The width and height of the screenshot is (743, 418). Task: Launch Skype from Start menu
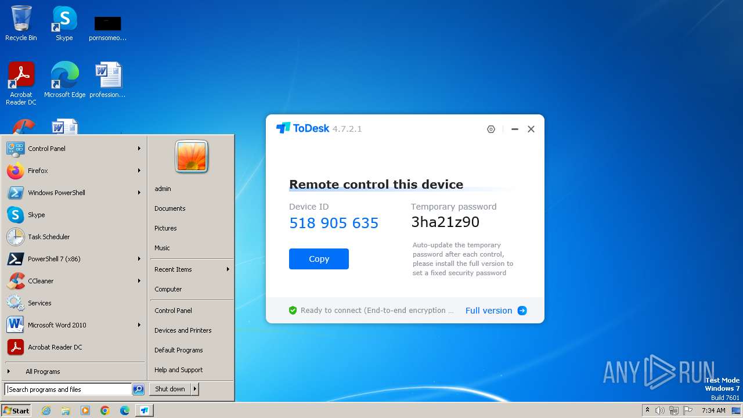(74, 215)
